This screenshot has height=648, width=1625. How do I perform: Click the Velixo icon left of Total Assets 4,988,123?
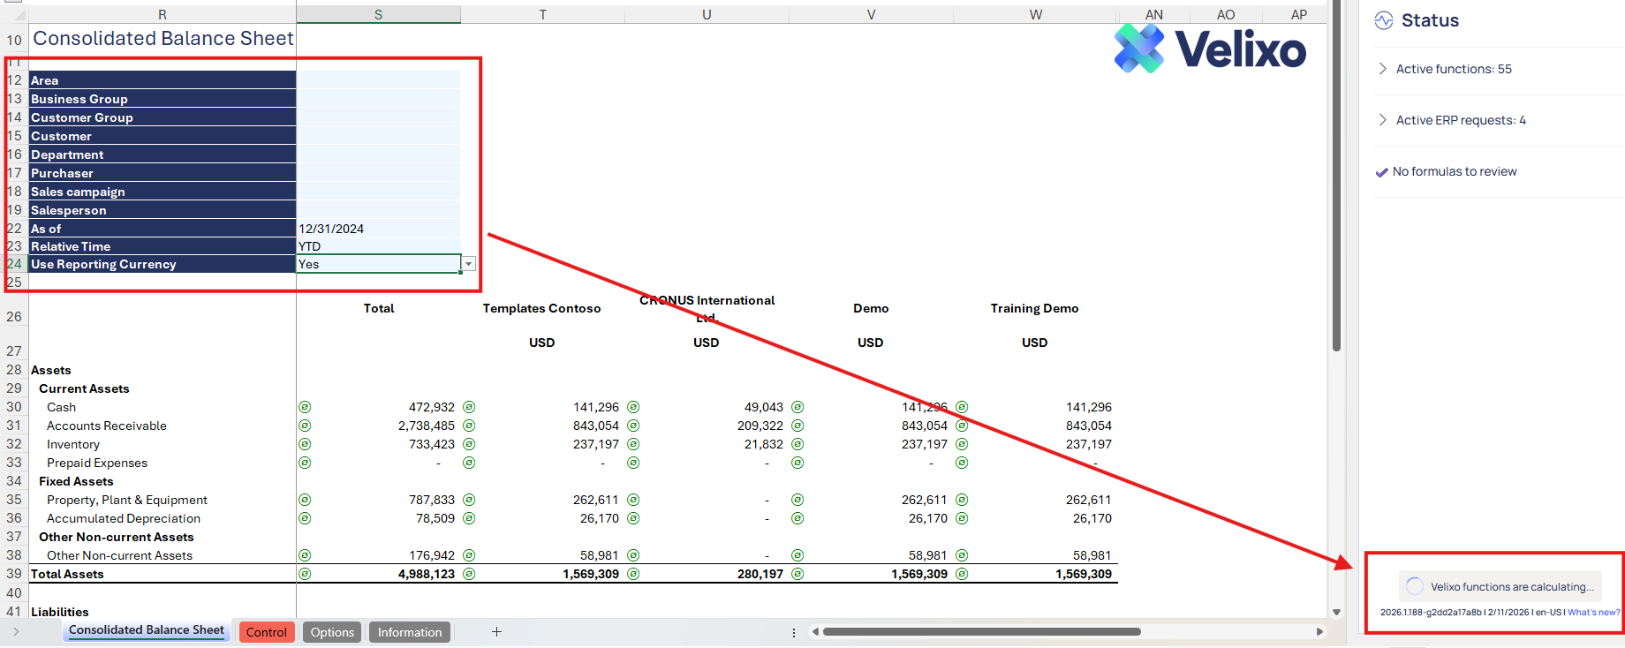[x=305, y=574]
